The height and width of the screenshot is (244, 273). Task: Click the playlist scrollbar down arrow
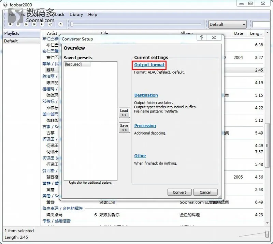[267, 223]
